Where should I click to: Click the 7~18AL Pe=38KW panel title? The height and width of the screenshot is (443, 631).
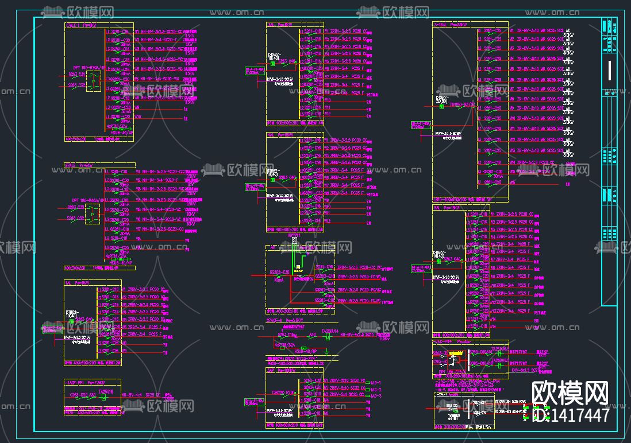[451, 25]
